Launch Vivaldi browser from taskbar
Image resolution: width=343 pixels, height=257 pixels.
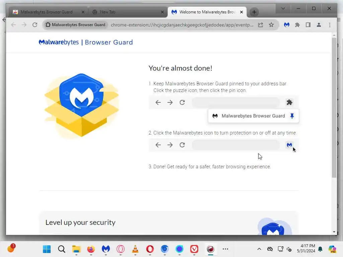(194, 249)
